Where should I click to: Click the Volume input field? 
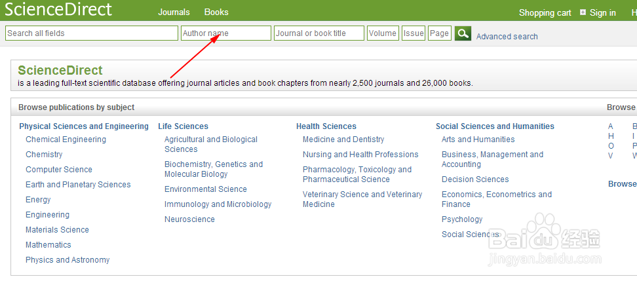383,33
